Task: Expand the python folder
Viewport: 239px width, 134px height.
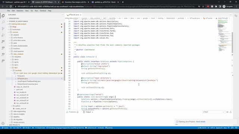Action: 18,106
